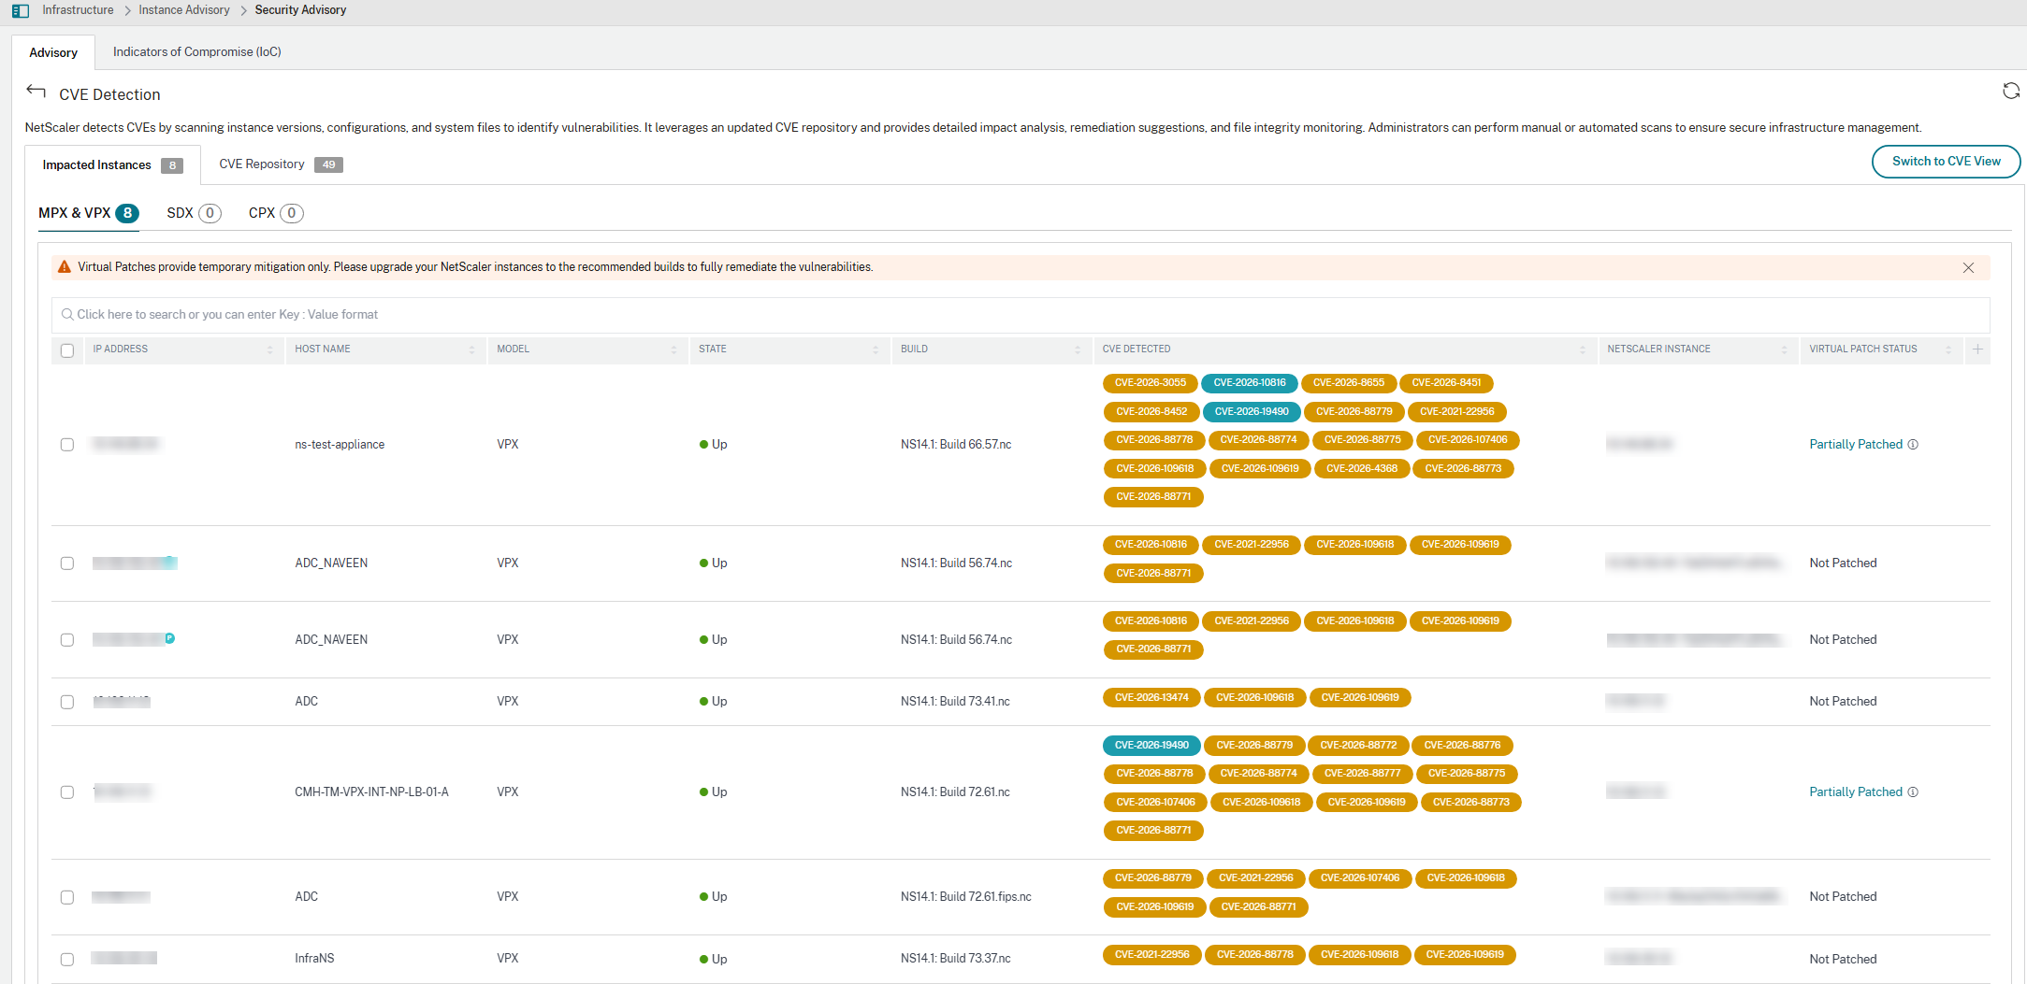This screenshot has height=984, width=2027.
Task: Open the CVE Repository tab
Action: 281,164
